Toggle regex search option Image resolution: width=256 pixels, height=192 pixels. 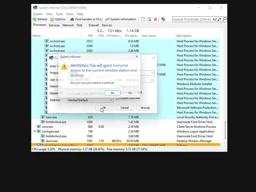(219, 19)
